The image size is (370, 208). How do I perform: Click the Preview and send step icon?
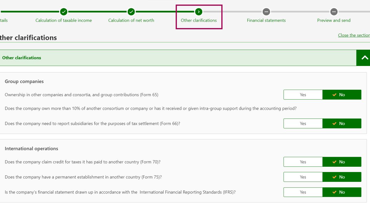[x=334, y=12]
